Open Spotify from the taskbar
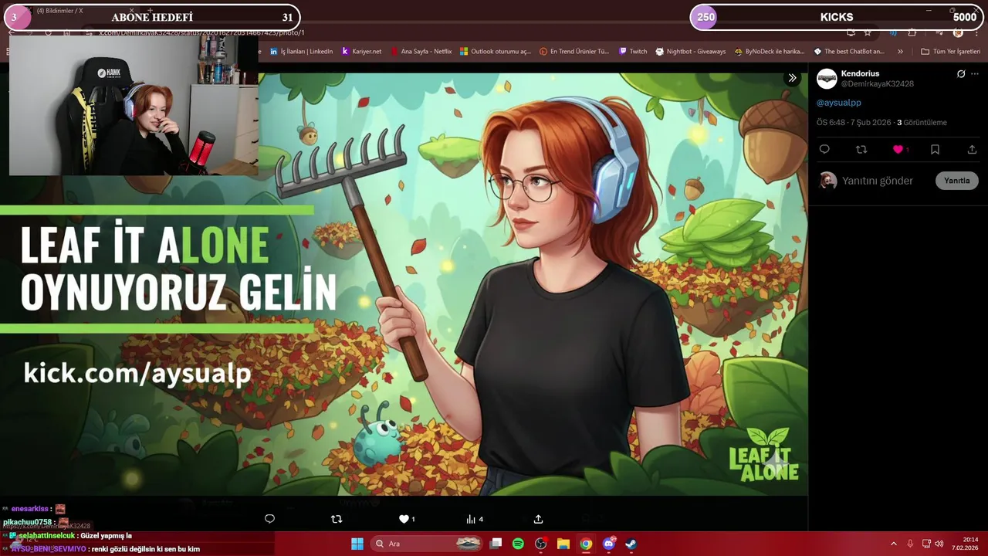988x556 pixels. pyautogui.click(x=518, y=544)
